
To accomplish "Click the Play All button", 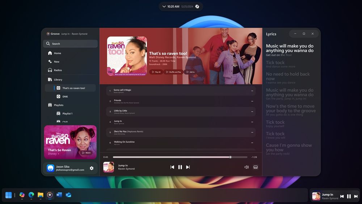I will pos(156,72).
